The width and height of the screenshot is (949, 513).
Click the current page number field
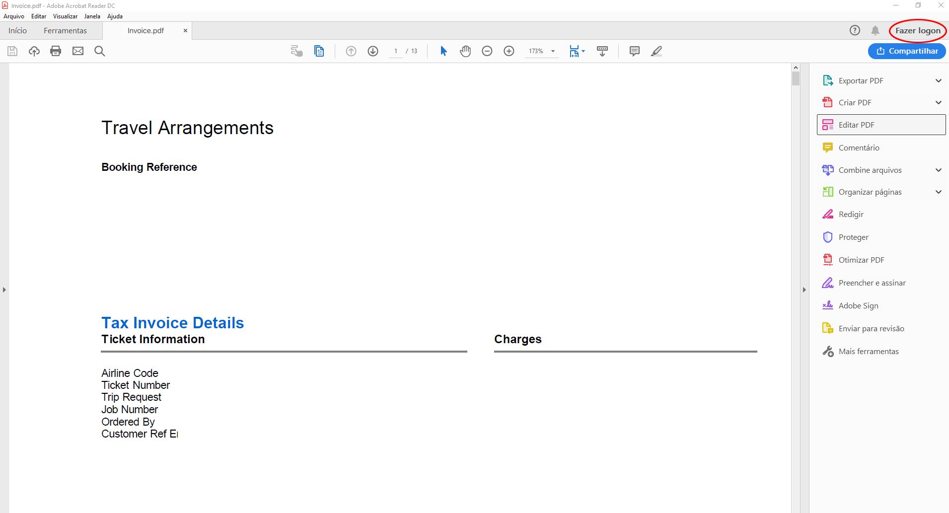click(395, 51)
